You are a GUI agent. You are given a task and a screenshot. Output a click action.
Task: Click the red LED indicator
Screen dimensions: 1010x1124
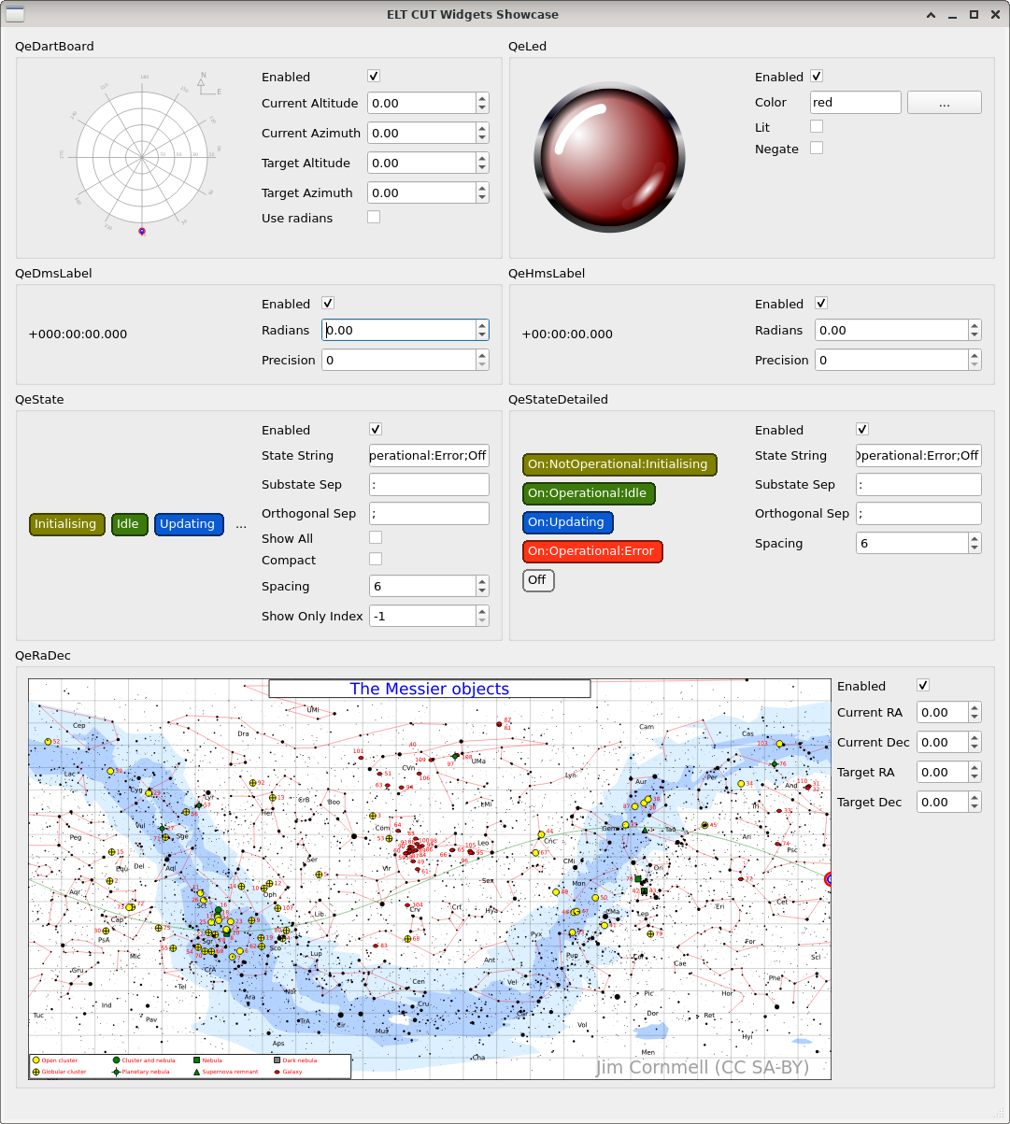pyautogui.click(x=610, y=155)
